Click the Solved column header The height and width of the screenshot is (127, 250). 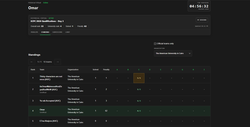click(95, 70)
